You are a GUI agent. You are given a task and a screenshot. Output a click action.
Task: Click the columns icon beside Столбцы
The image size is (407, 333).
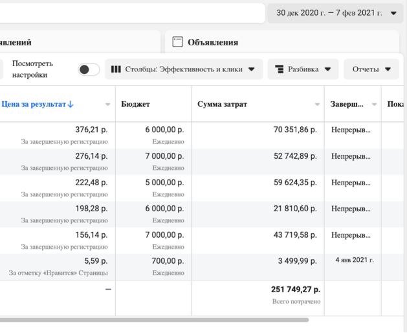[x=116, y=69]
